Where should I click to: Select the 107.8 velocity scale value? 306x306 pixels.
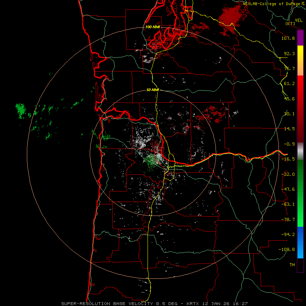click(x=288, y=38)
